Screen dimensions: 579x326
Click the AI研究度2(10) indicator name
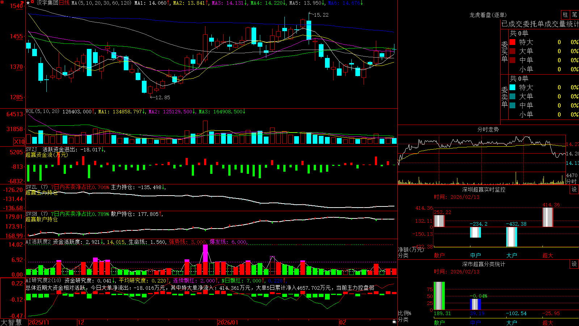pos(43,280)
